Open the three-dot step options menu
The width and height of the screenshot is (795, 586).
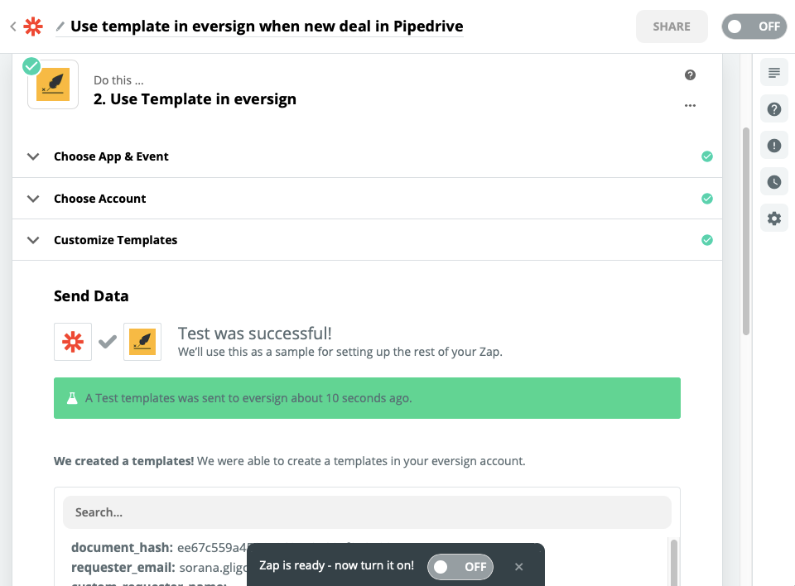tap(690, 105)
